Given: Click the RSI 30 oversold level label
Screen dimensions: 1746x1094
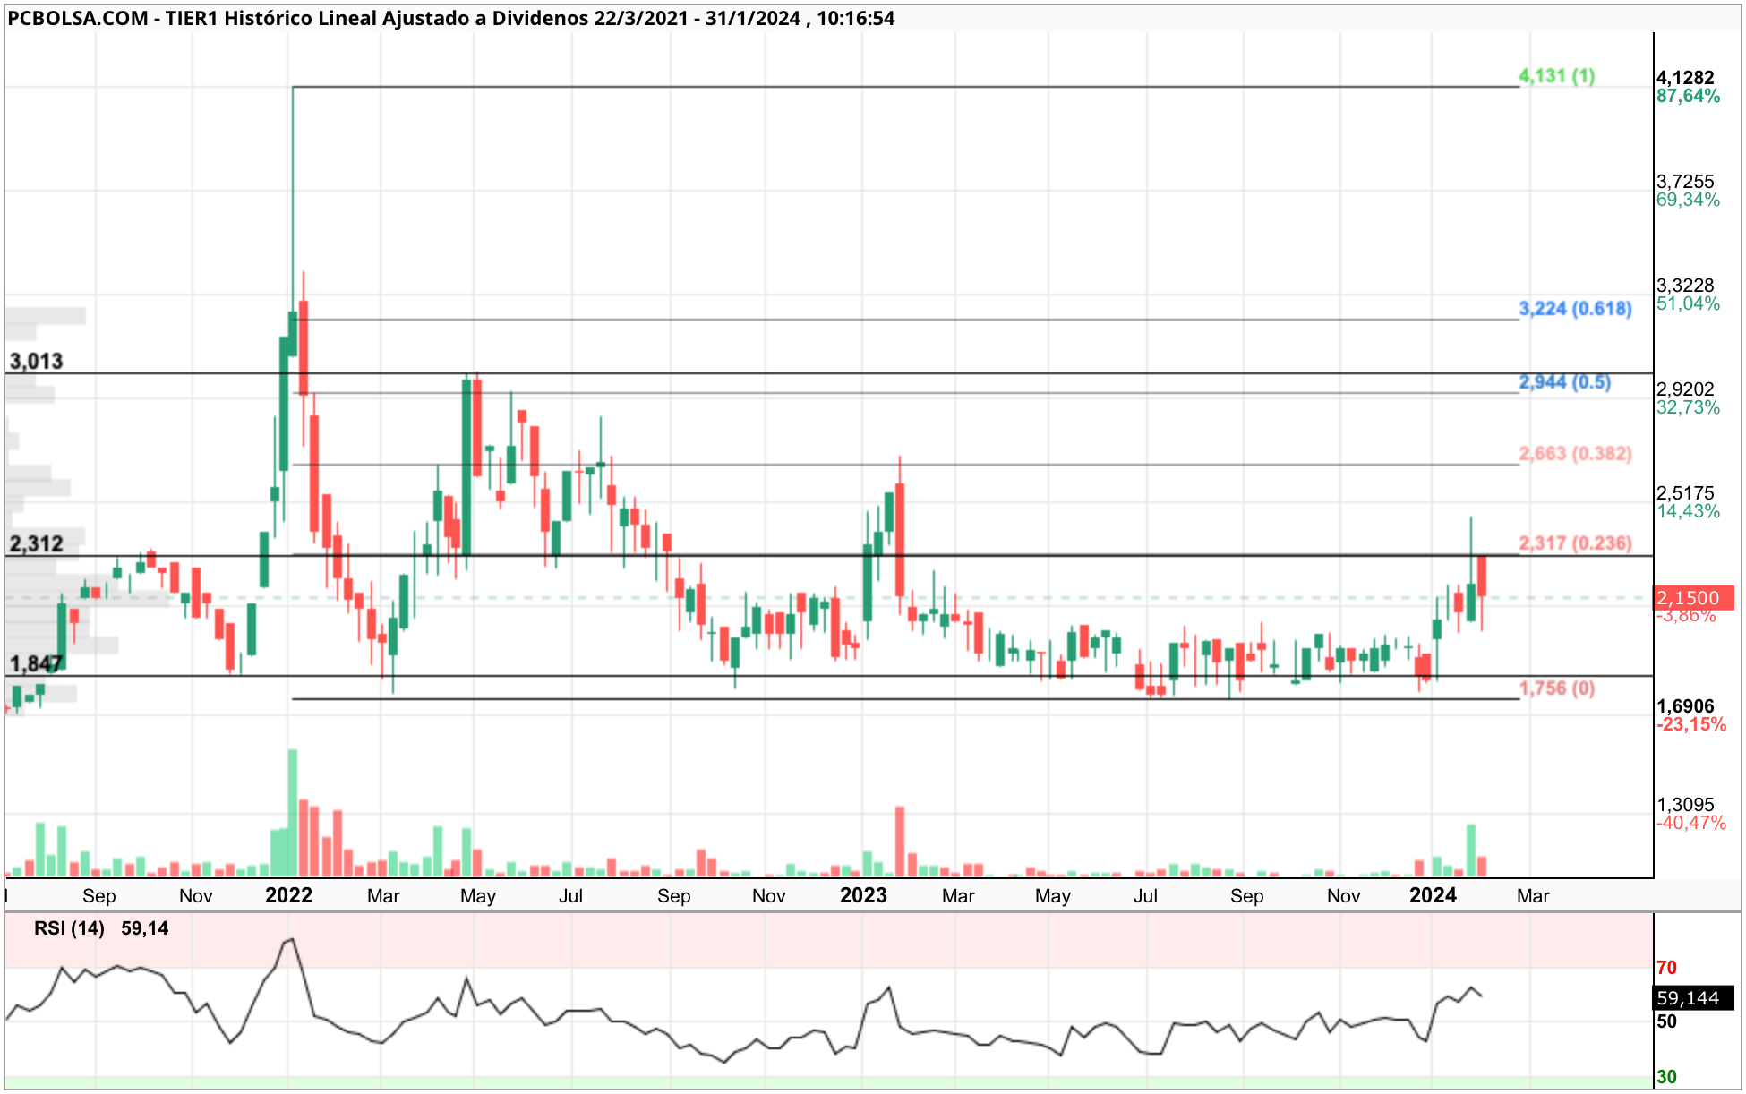Looking at the screenshot, I should pyautogui.click(x=1666, y=1077).
